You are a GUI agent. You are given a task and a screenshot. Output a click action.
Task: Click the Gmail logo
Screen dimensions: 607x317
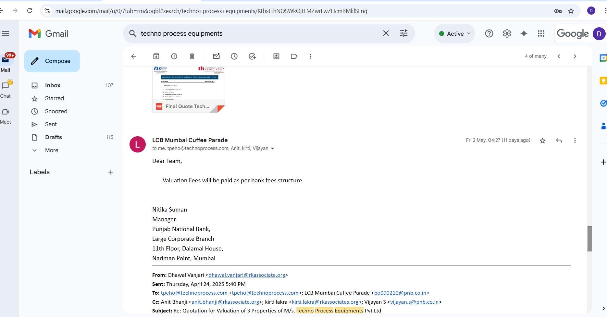(x=48, y=33)
